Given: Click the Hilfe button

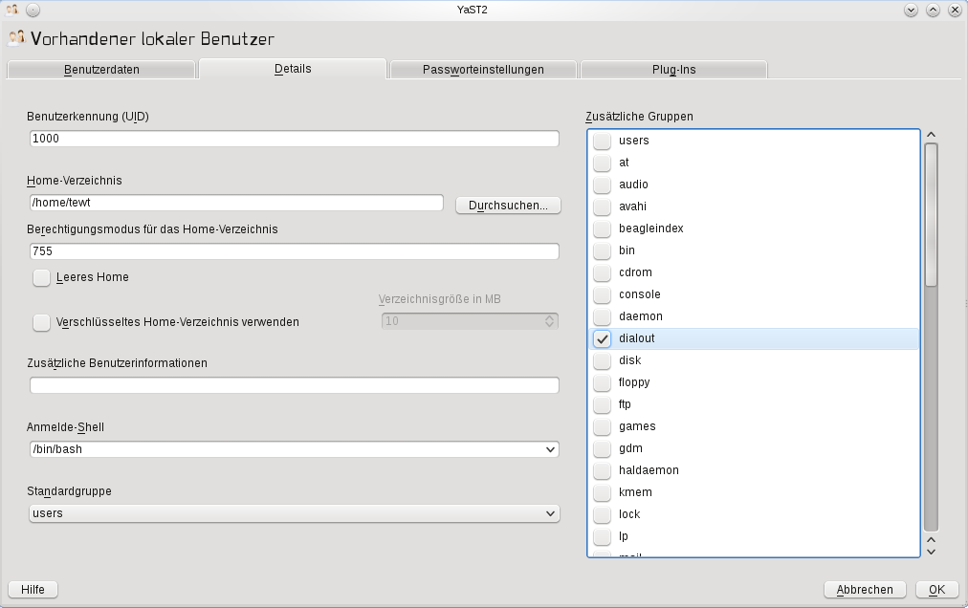Looking at the screenshot, I should (33, 590).
